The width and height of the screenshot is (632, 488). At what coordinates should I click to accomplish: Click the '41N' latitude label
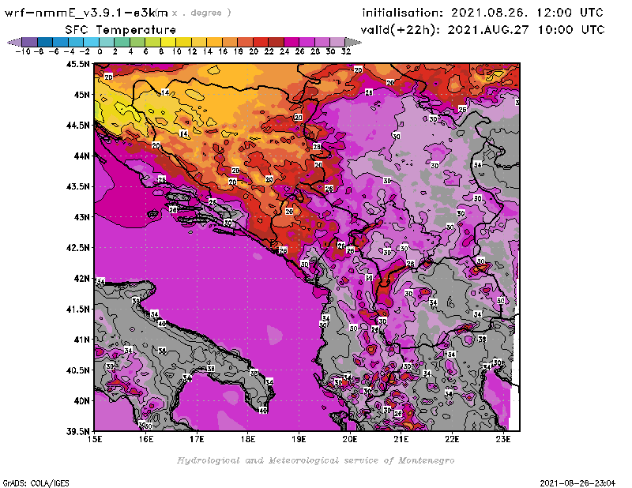pos(81,340)
